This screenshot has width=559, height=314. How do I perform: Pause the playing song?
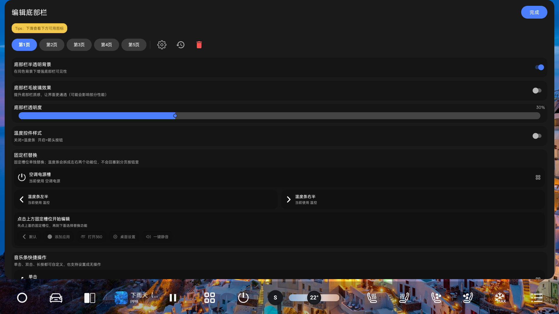(173, 298)
